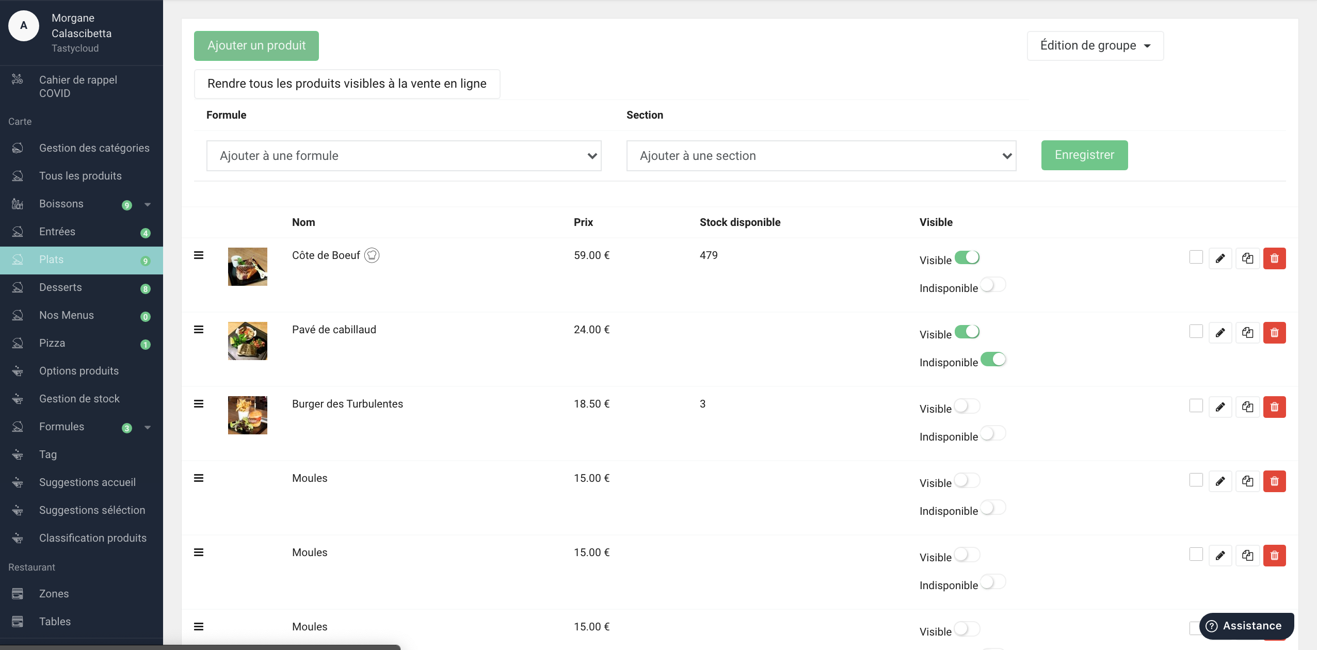Edit the Pavé de cabillaud product
The height and width of the screenshot is (650, 1317).
1220,333
